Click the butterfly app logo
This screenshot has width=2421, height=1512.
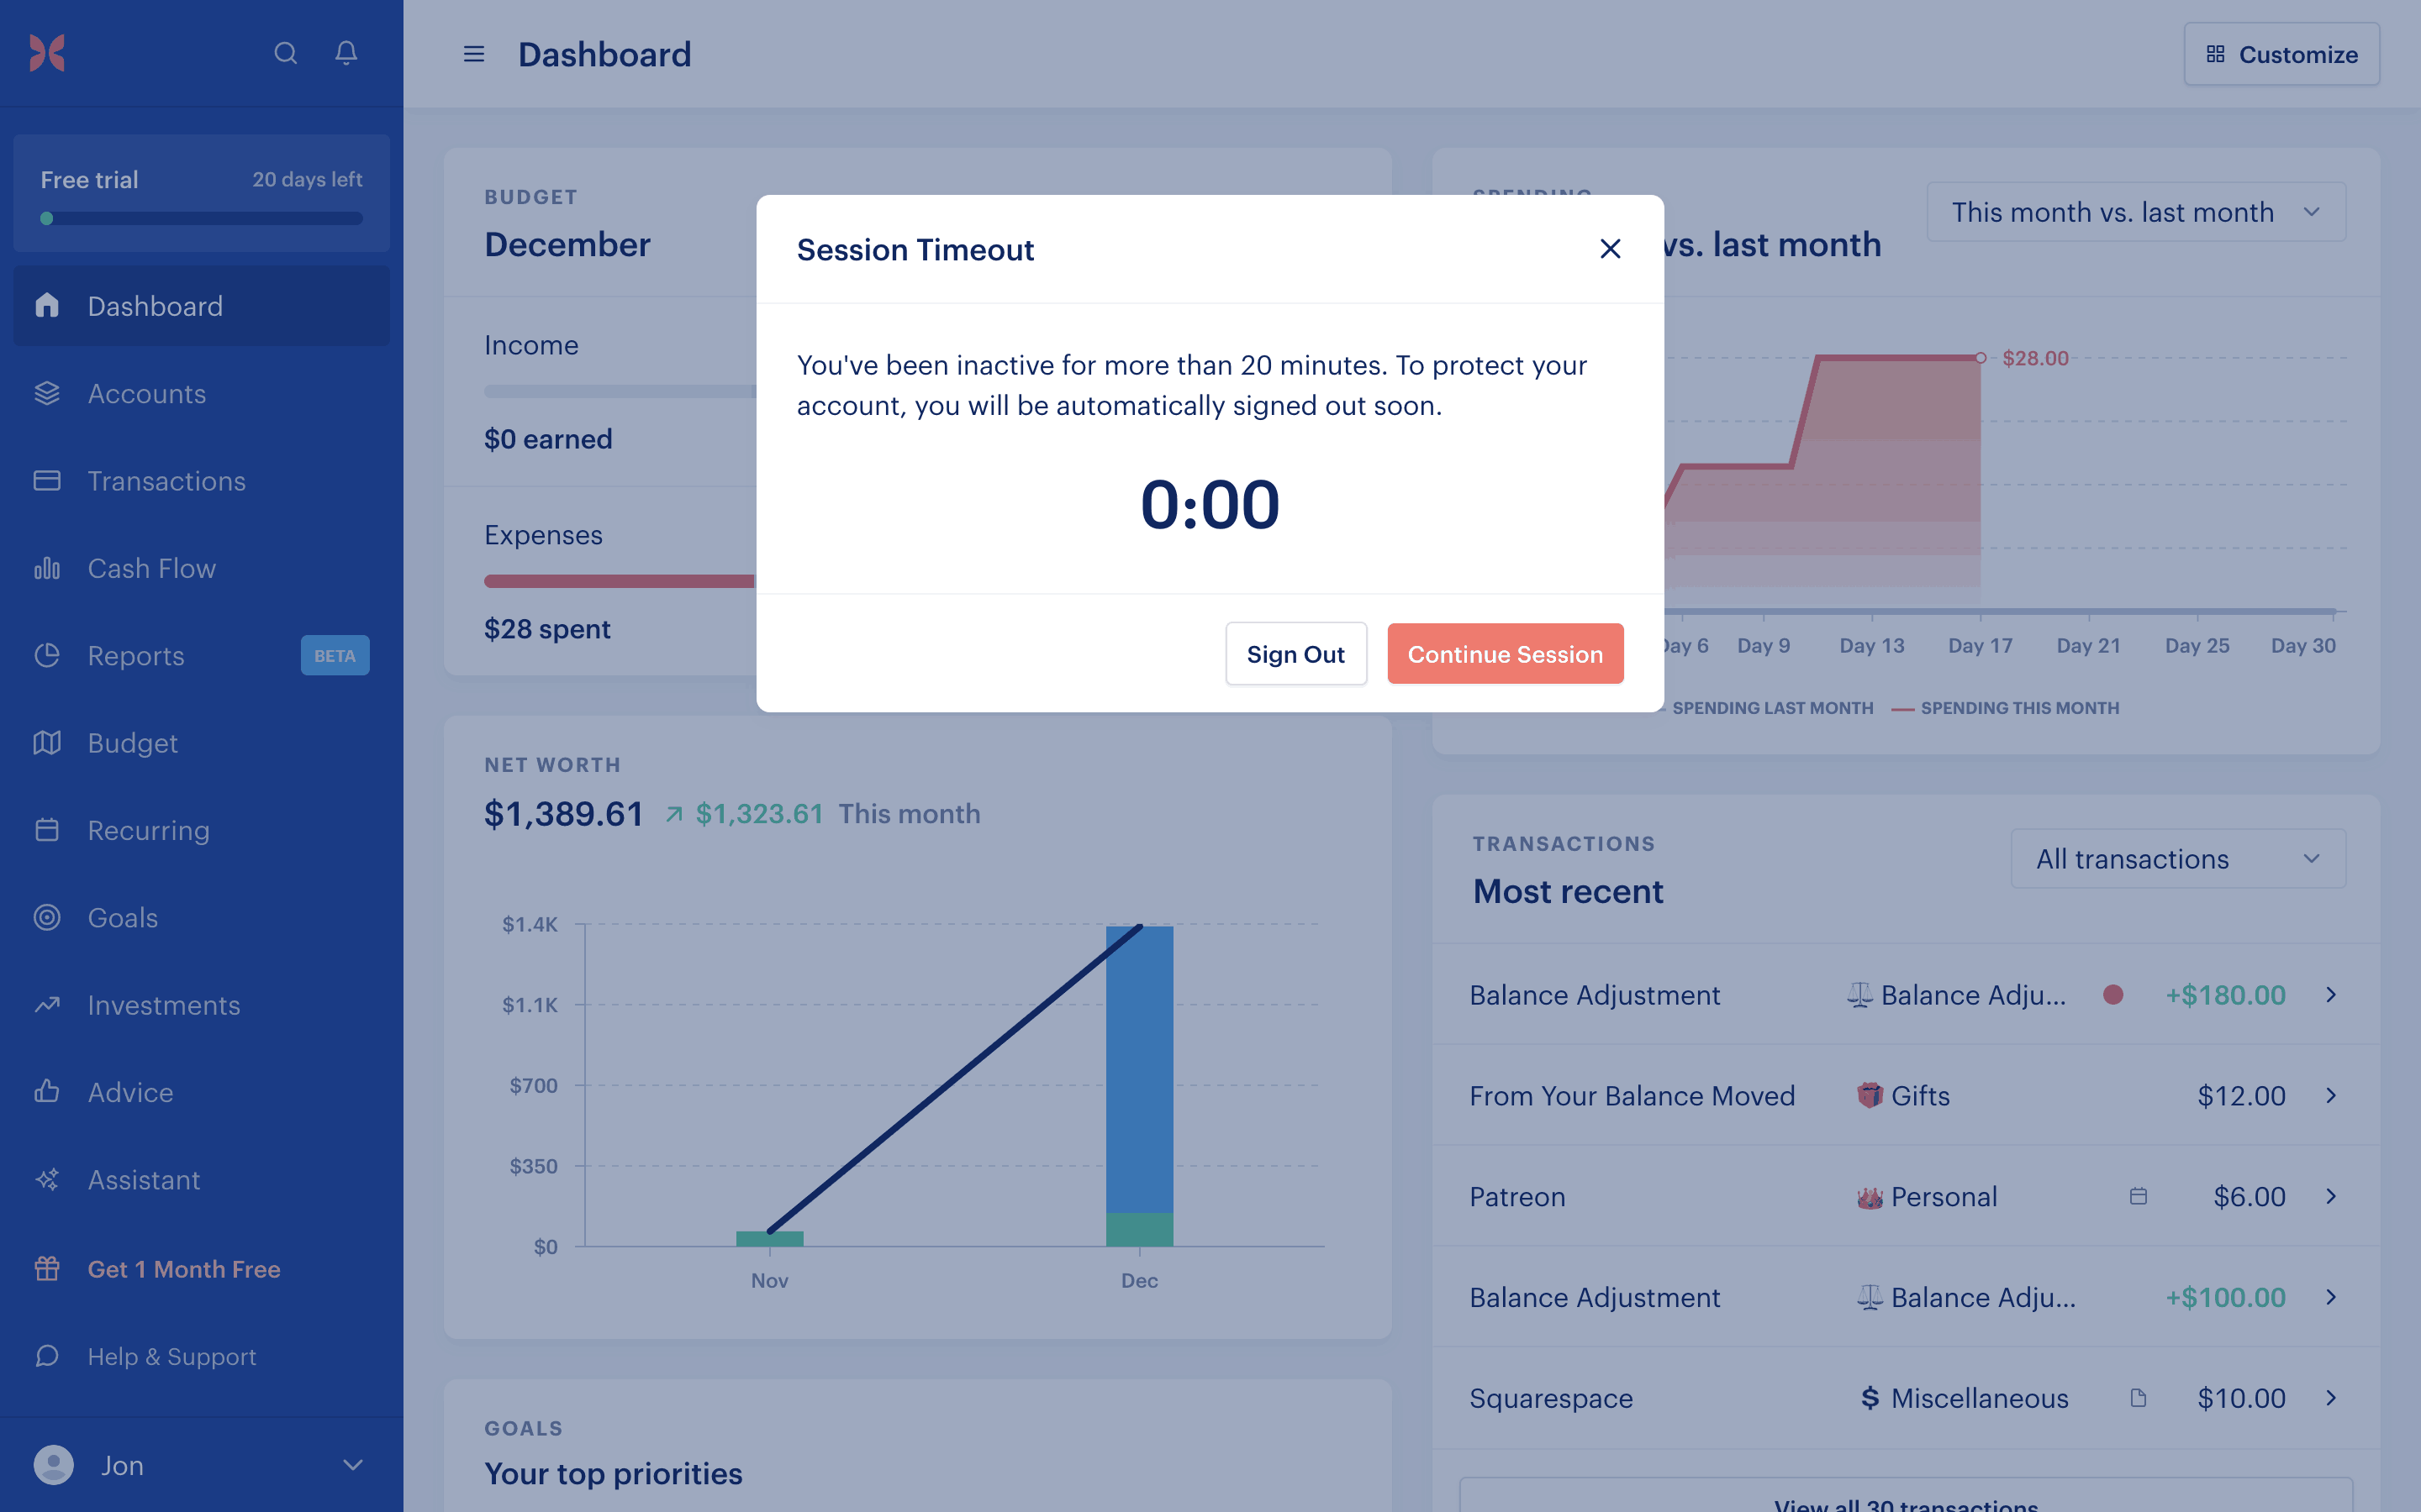coord(47,53)
